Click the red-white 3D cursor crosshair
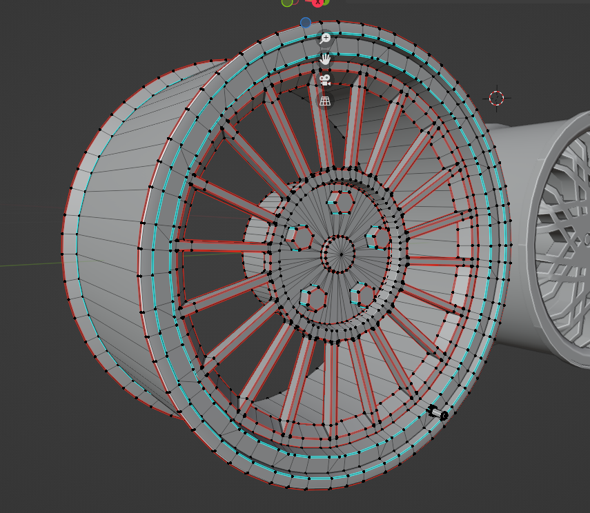 pos(497,98)
